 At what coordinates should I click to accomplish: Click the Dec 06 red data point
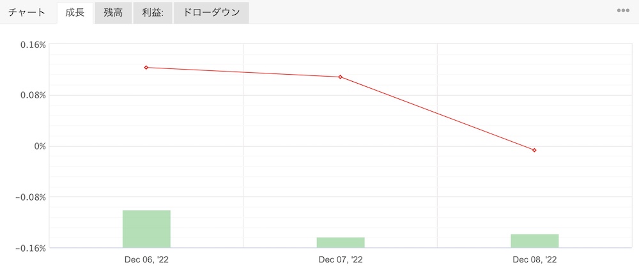(146, 67)
